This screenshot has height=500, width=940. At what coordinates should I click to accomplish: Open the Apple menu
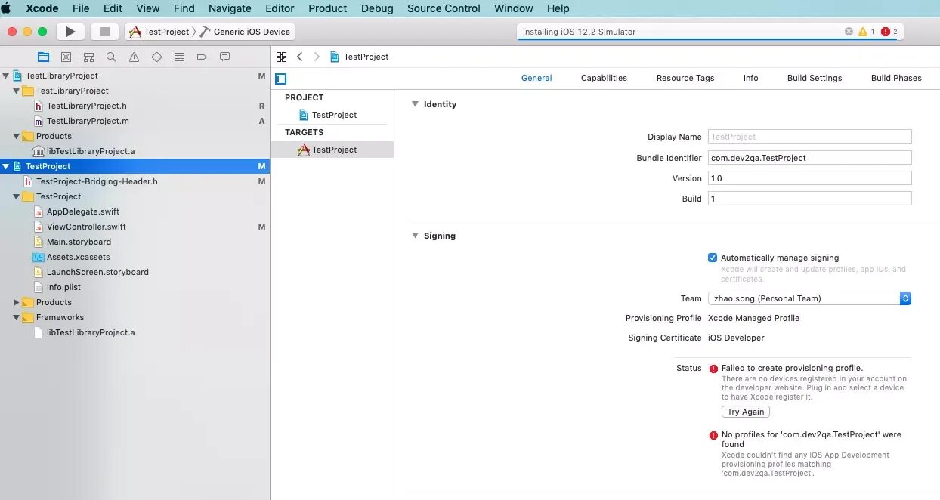[x=7, y=8]
